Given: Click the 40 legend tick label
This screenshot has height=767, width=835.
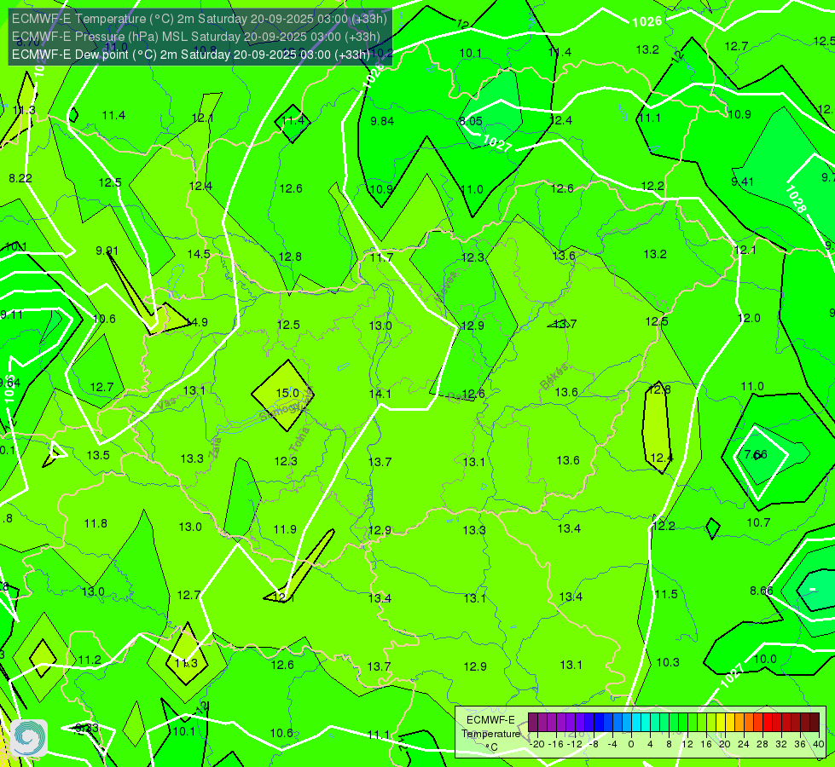Looking at the screenshot, I should click(x=819, y=744).
